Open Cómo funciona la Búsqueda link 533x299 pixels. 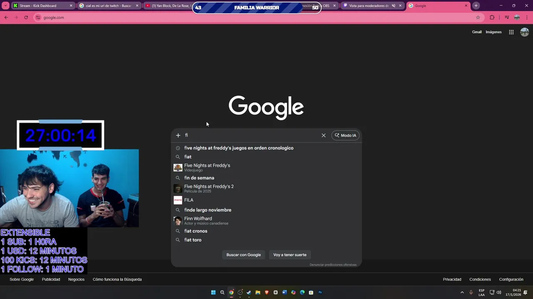tap(117, 279)
